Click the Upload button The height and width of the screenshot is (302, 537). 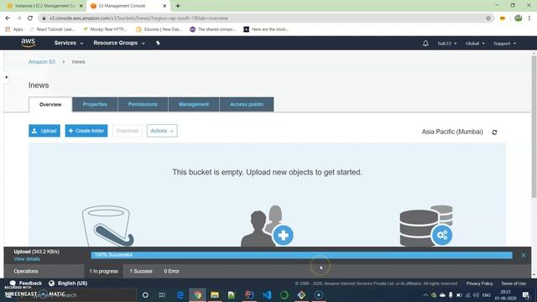[44, 131]
